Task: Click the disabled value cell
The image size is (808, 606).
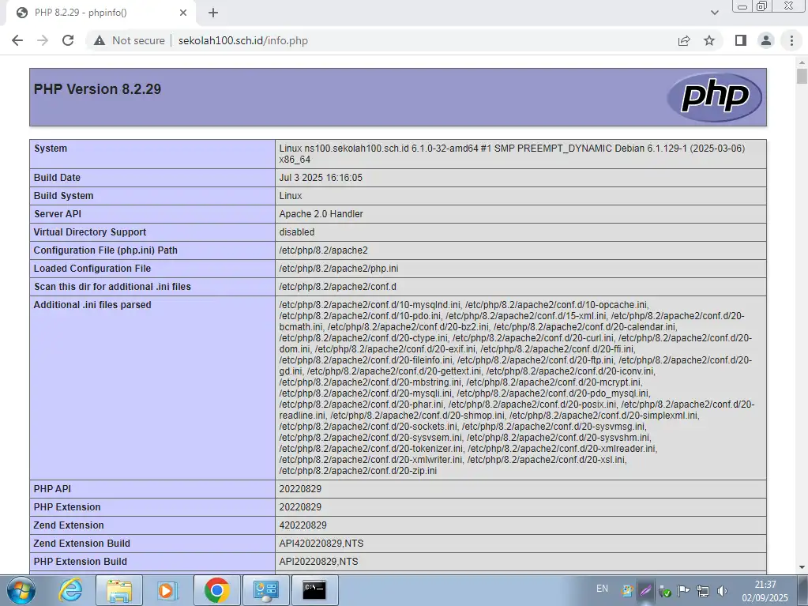Action: pyautogui.click(x=521, y=232)
